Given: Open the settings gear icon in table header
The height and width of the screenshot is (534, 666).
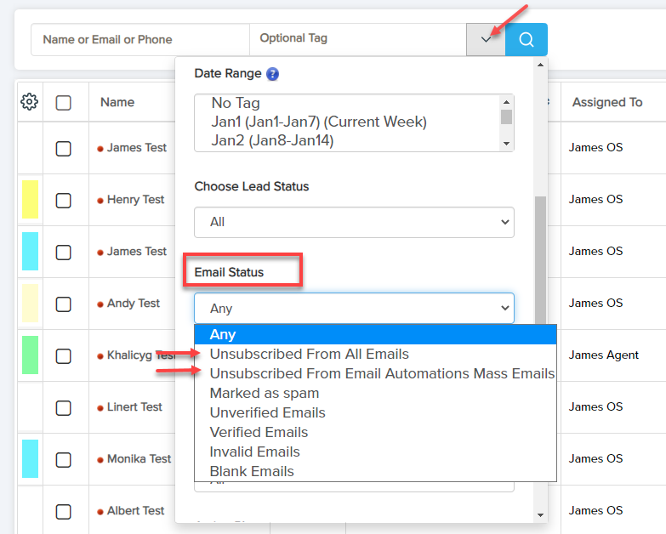Looking at the screenshot, I should coord(29,102).
